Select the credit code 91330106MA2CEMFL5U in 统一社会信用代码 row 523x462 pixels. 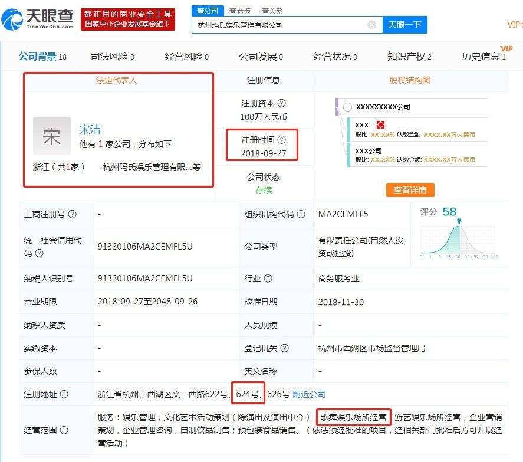(x=145, y=247)
